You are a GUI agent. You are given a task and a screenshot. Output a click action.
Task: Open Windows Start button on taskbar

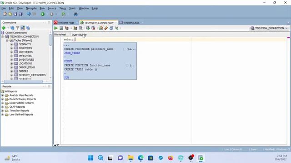(x=90, y=158)
